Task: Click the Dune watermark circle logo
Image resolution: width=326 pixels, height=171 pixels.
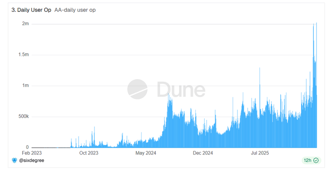Action: pyautogui.click(x=137, y=89)
